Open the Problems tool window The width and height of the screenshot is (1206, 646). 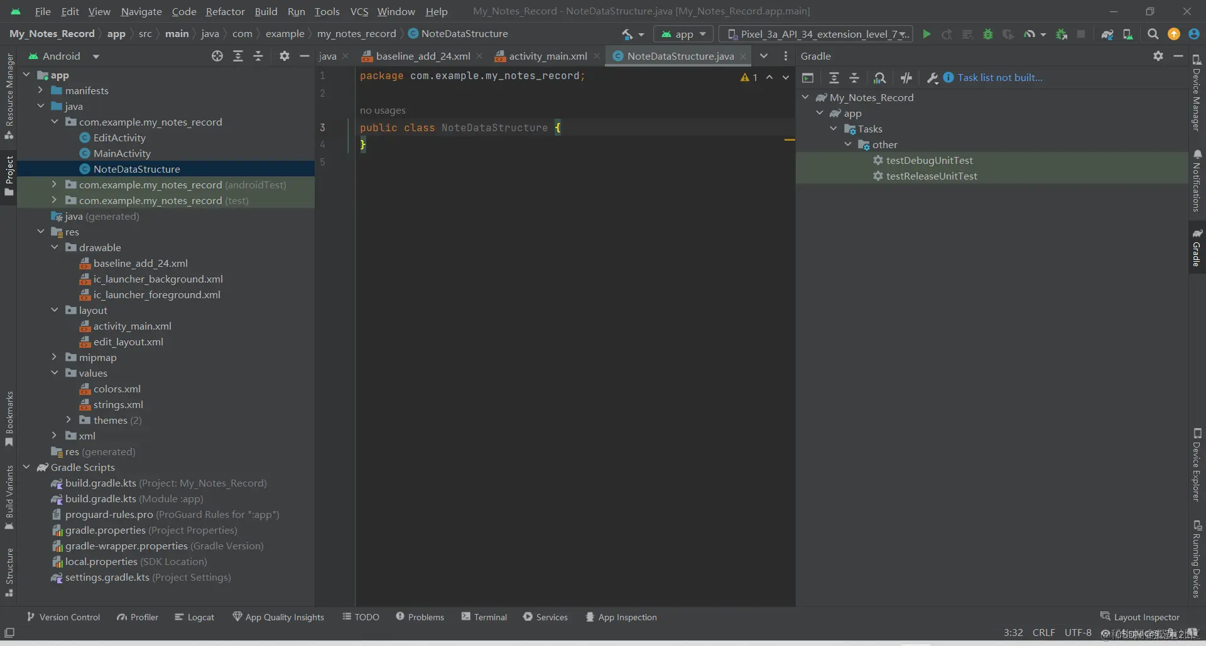tap(420, 617)
